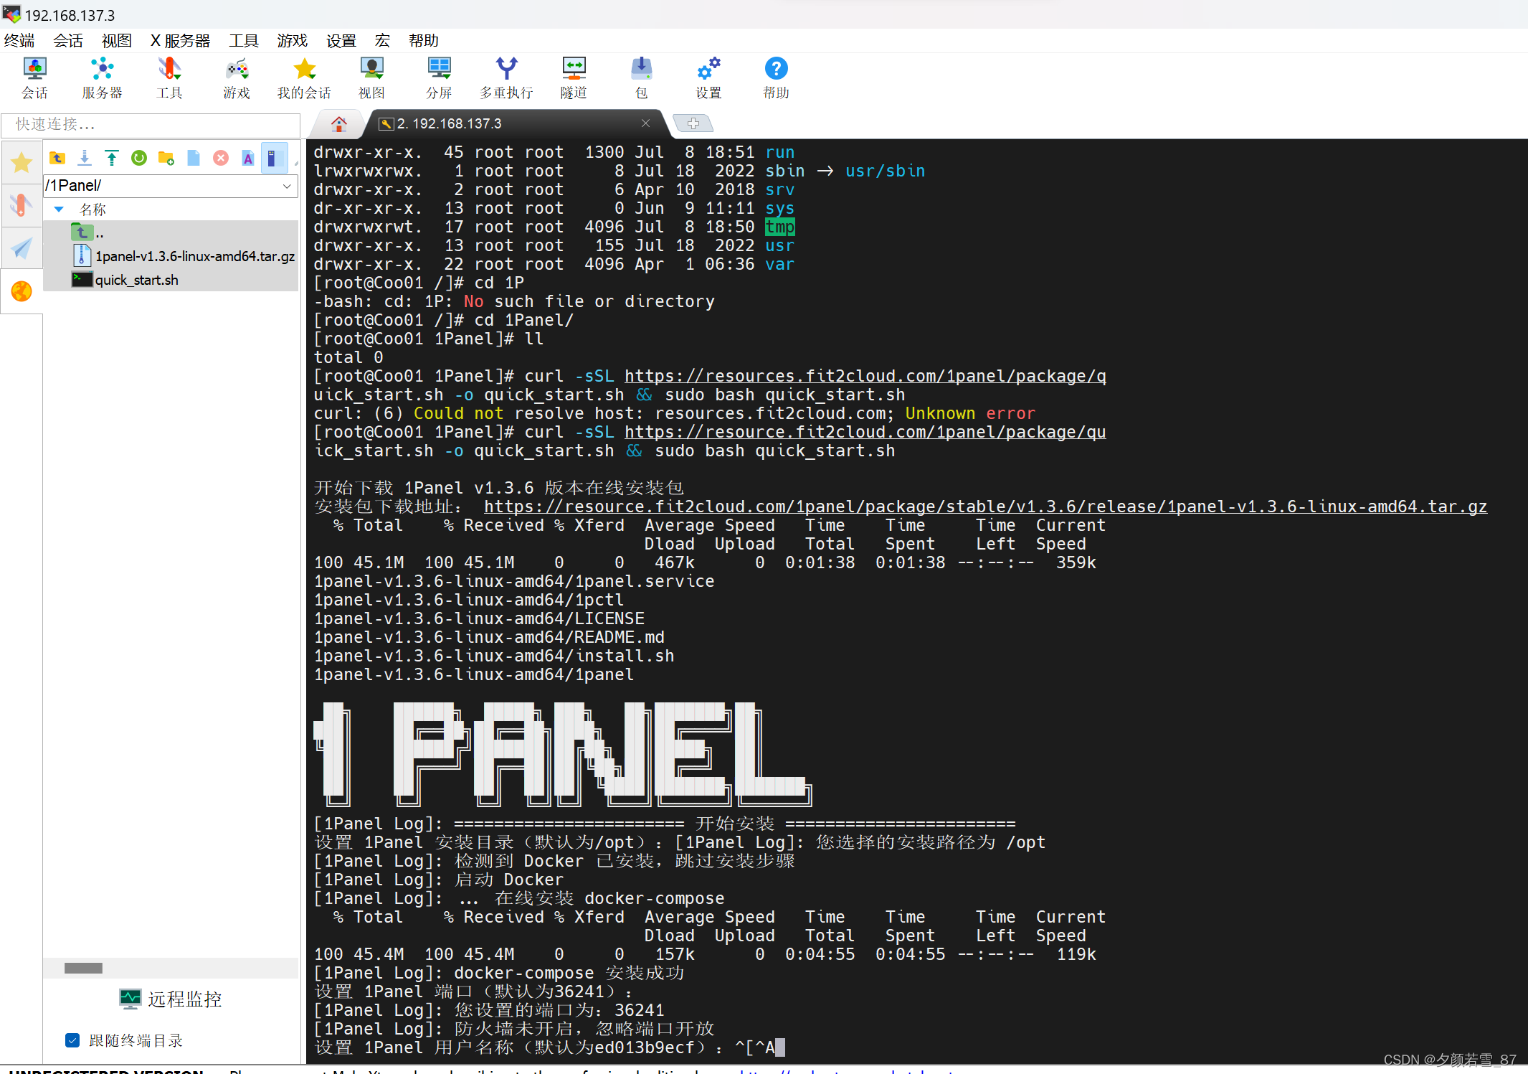Toggle 跟随终端目录 checkbox
Image resolution: width=1528 pixels, height=1074 pixels.
click(x=72, y=1040)
